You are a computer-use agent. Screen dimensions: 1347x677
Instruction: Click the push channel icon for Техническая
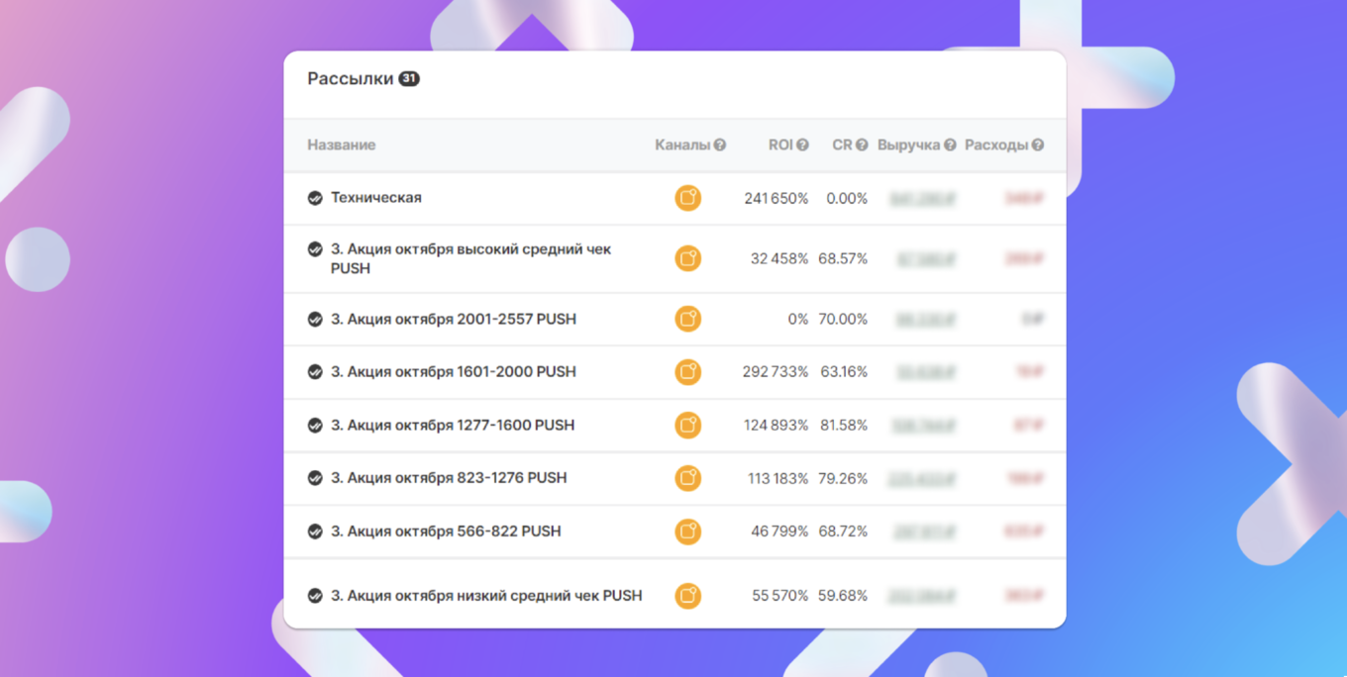pos(687,198)
